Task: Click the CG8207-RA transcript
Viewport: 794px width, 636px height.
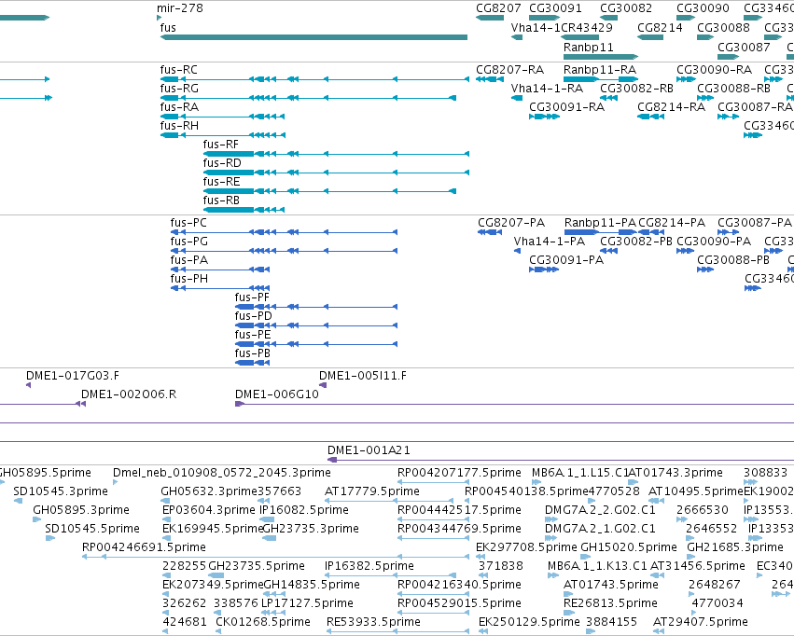Action: (x=490, y=79)
